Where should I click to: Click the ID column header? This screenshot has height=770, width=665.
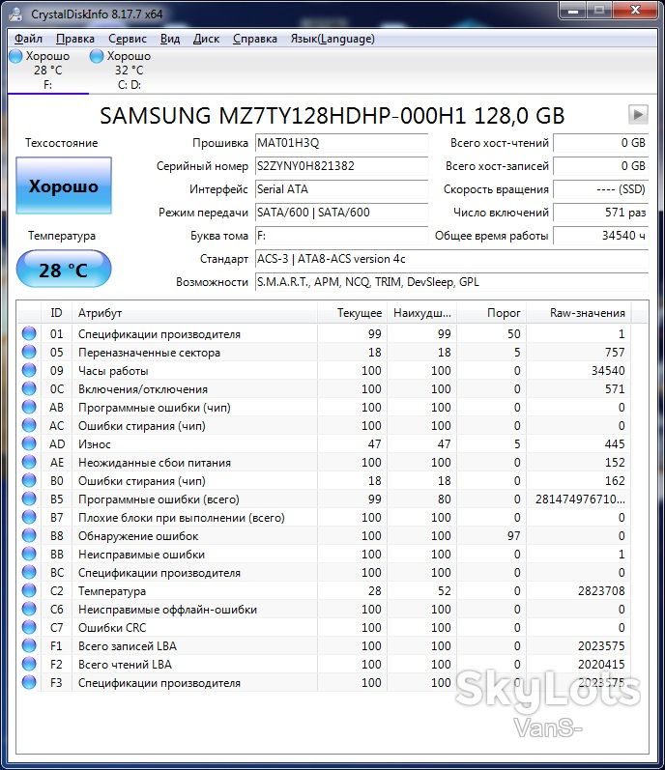pos(56,313)
